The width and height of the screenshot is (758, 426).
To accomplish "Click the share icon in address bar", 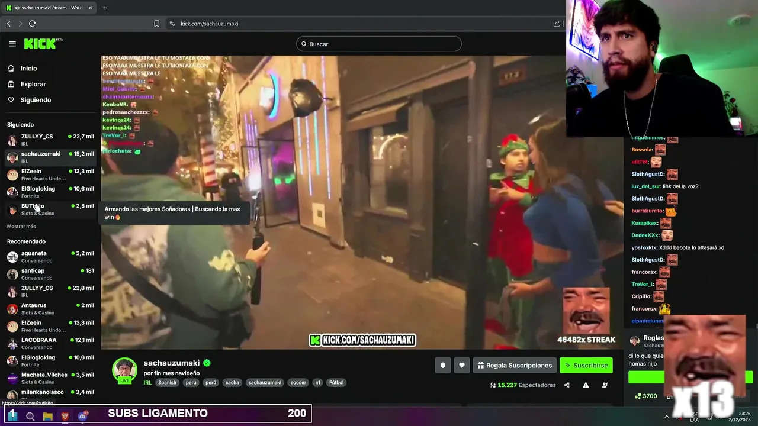I will [x=557, y=24].
